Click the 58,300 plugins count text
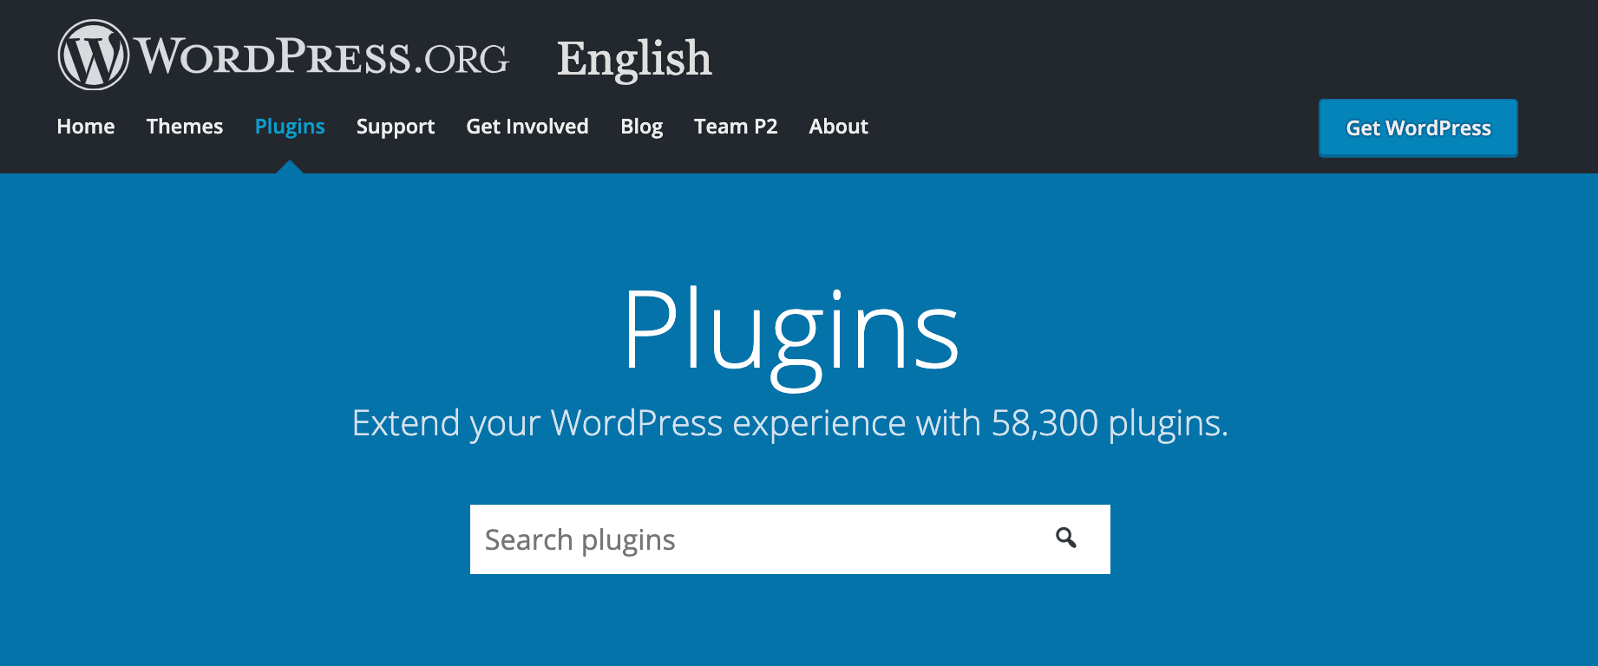The height and width of the screenshot is (666, 1598). pyautogui.click(x=1107, y=424)
